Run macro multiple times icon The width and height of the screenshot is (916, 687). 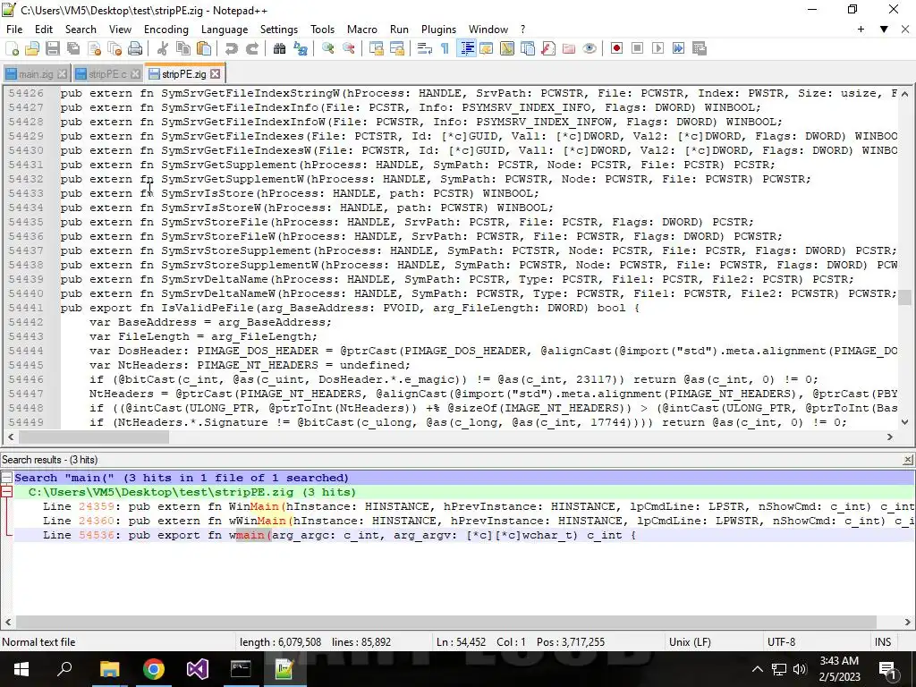(678, 48)
